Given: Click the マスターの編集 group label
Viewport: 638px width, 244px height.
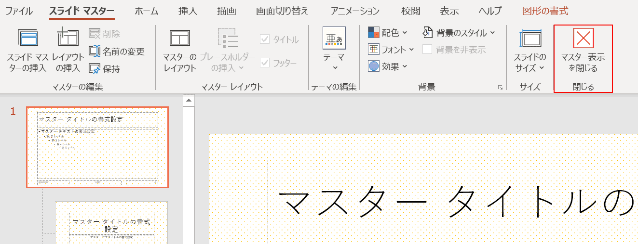Looking at the screenshot, I should (x=78, y=87).
